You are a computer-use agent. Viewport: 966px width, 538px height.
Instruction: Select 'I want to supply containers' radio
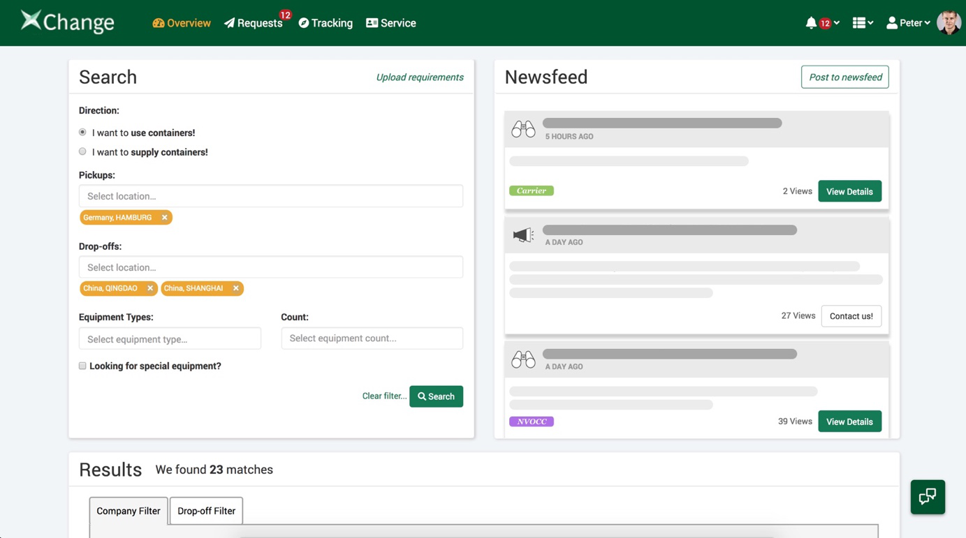pyautogui.click(x=82, y=151)
